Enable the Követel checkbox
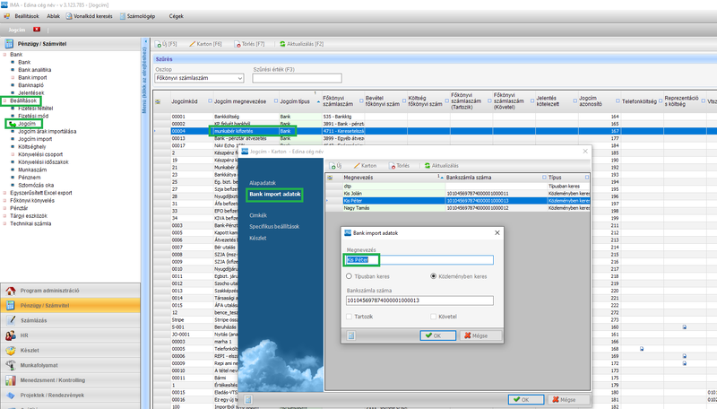Viewport: 717px width, 409px height. [x=435, y=317]
